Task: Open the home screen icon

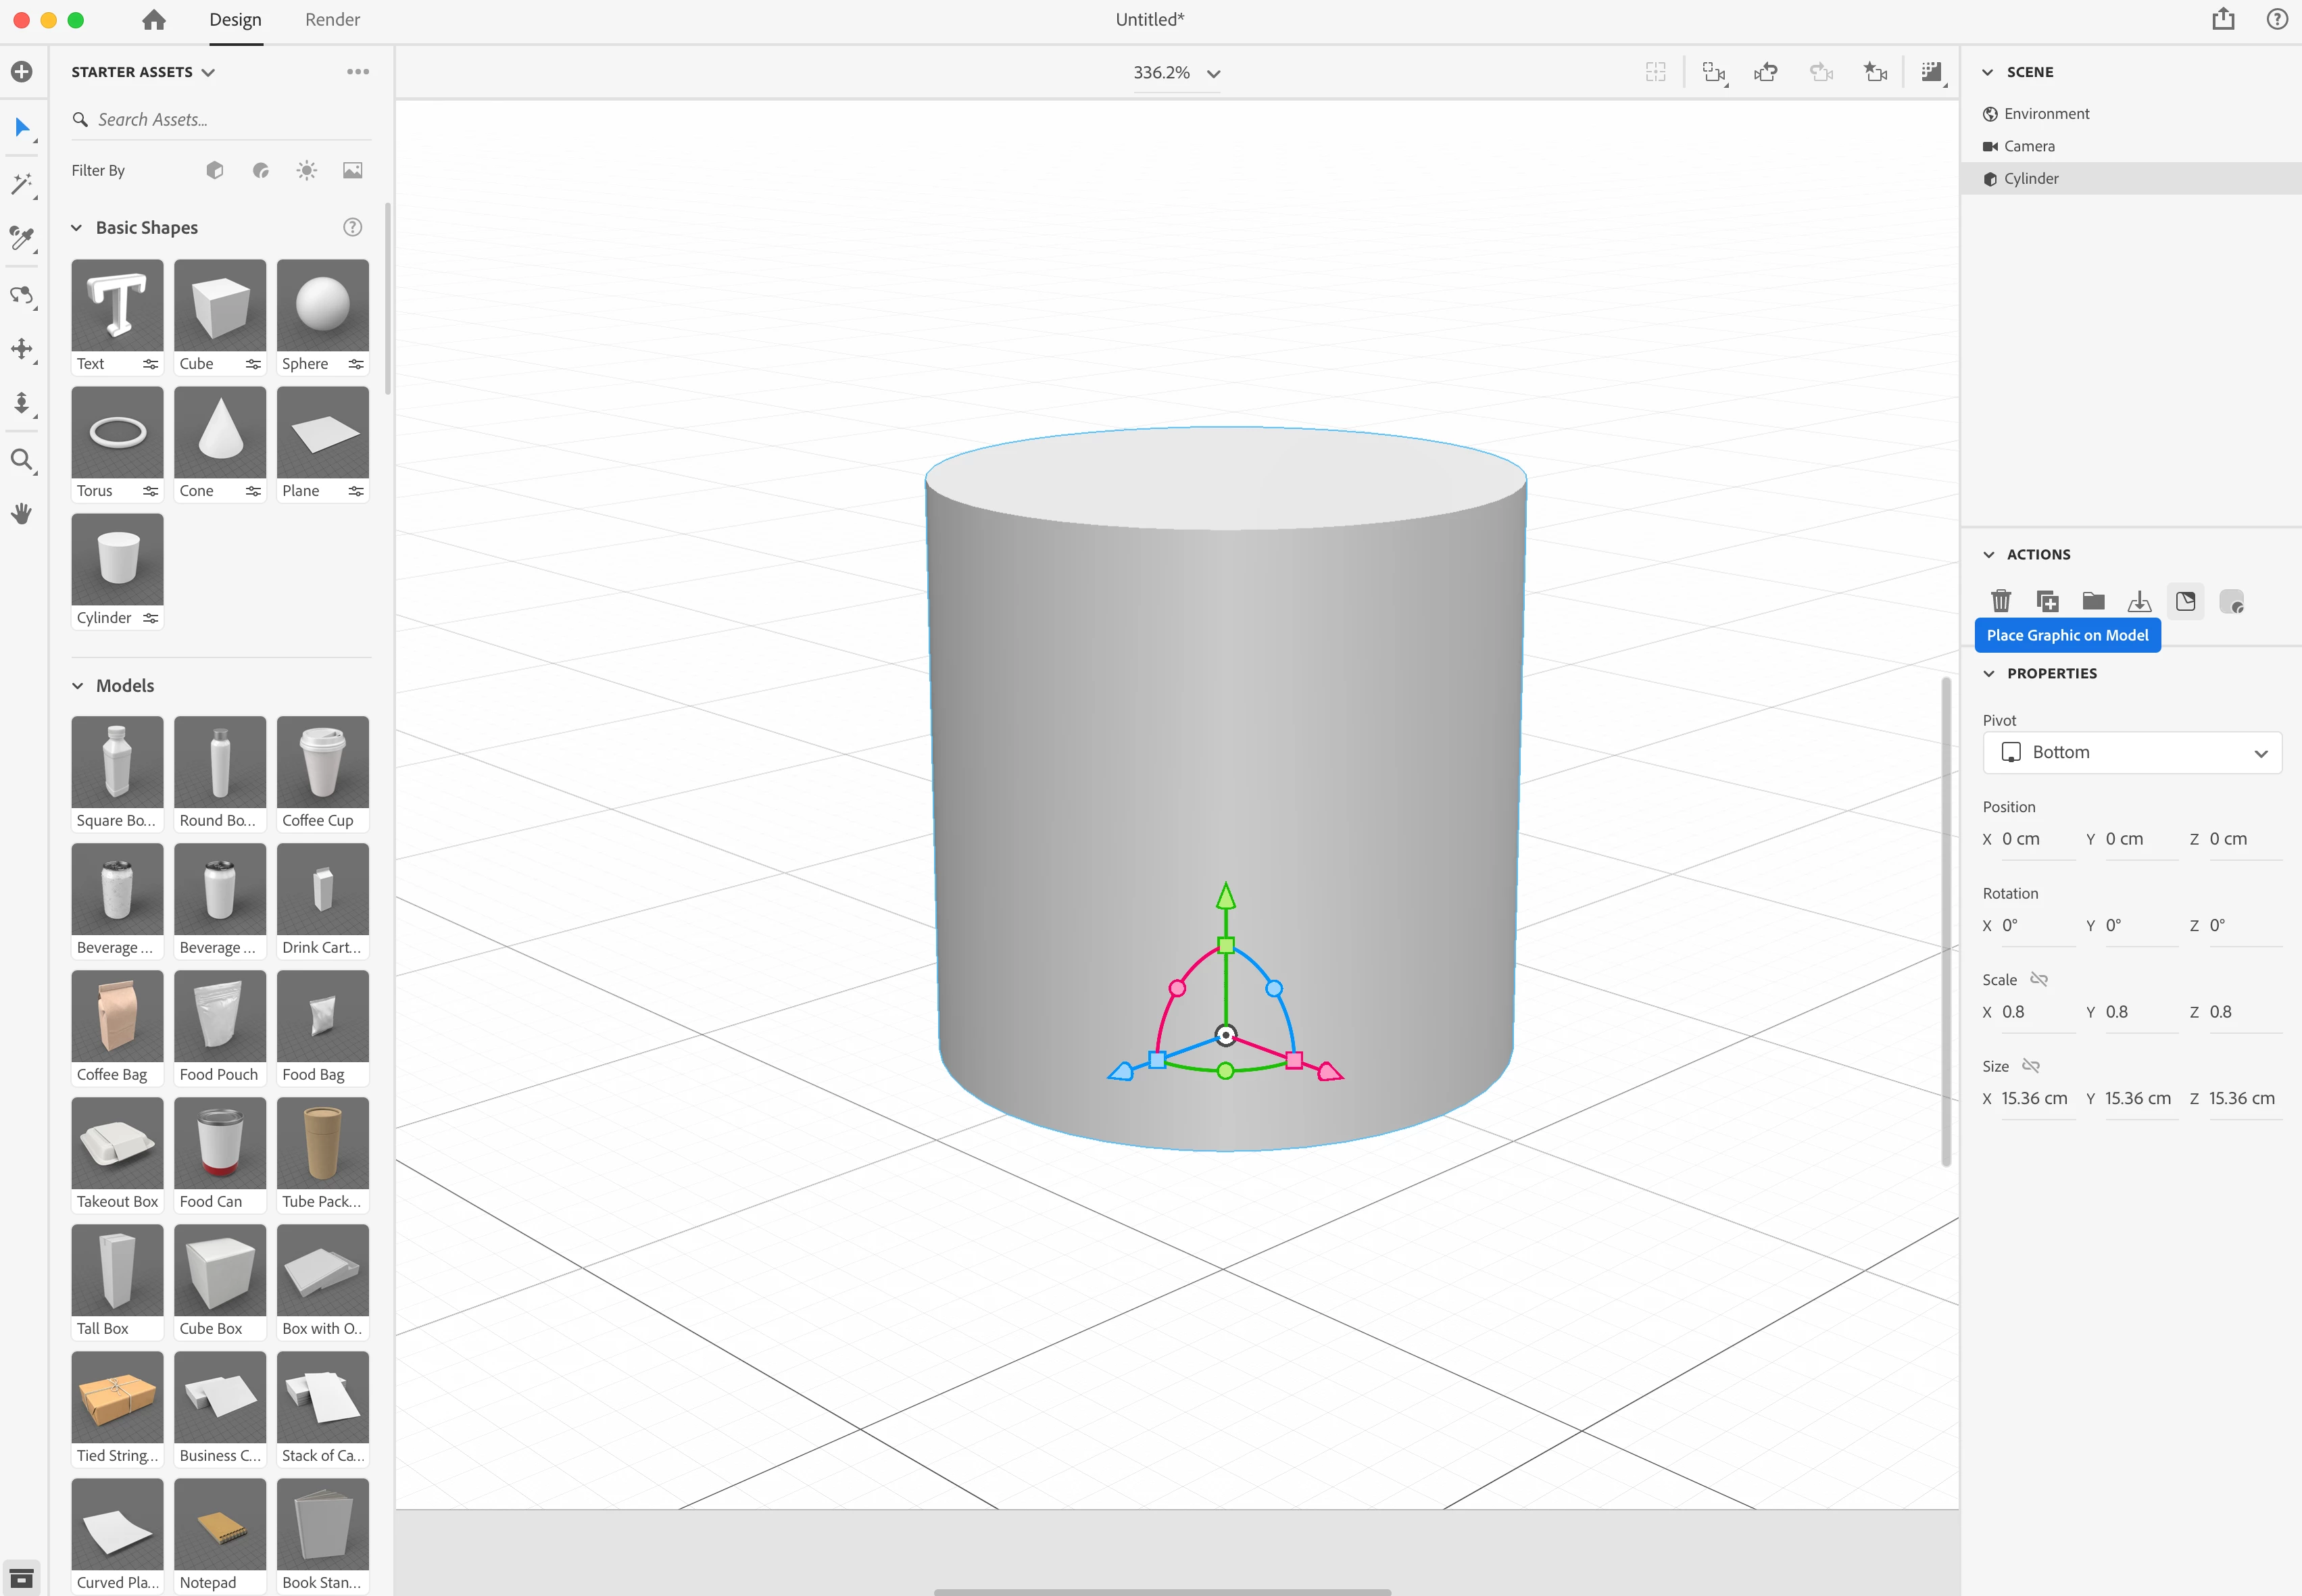Action: (154, 20)
